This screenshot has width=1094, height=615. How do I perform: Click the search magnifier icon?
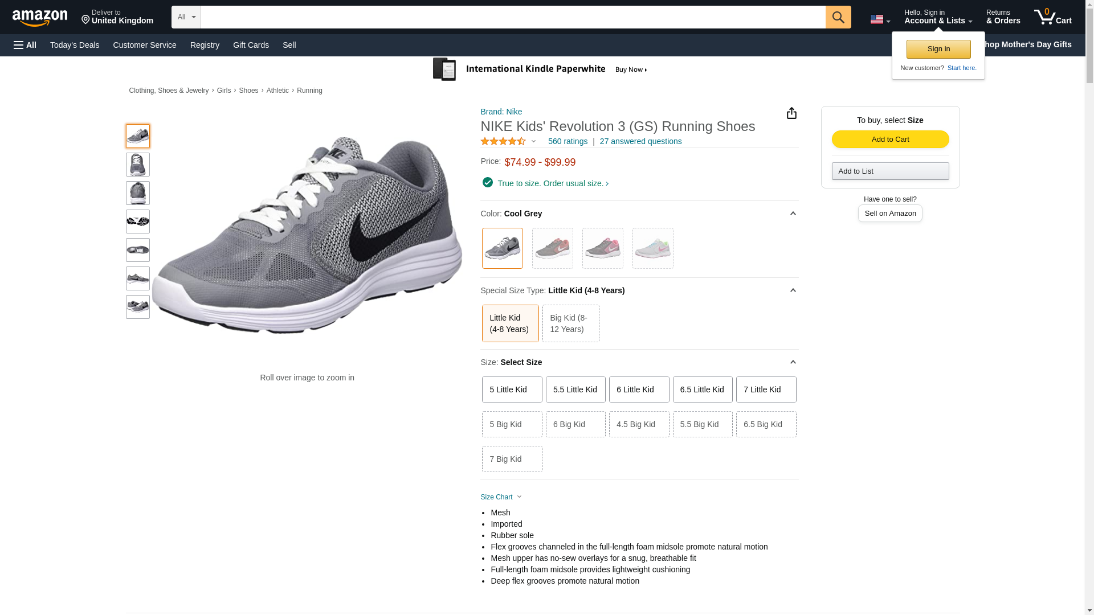[x=838, y=17]
